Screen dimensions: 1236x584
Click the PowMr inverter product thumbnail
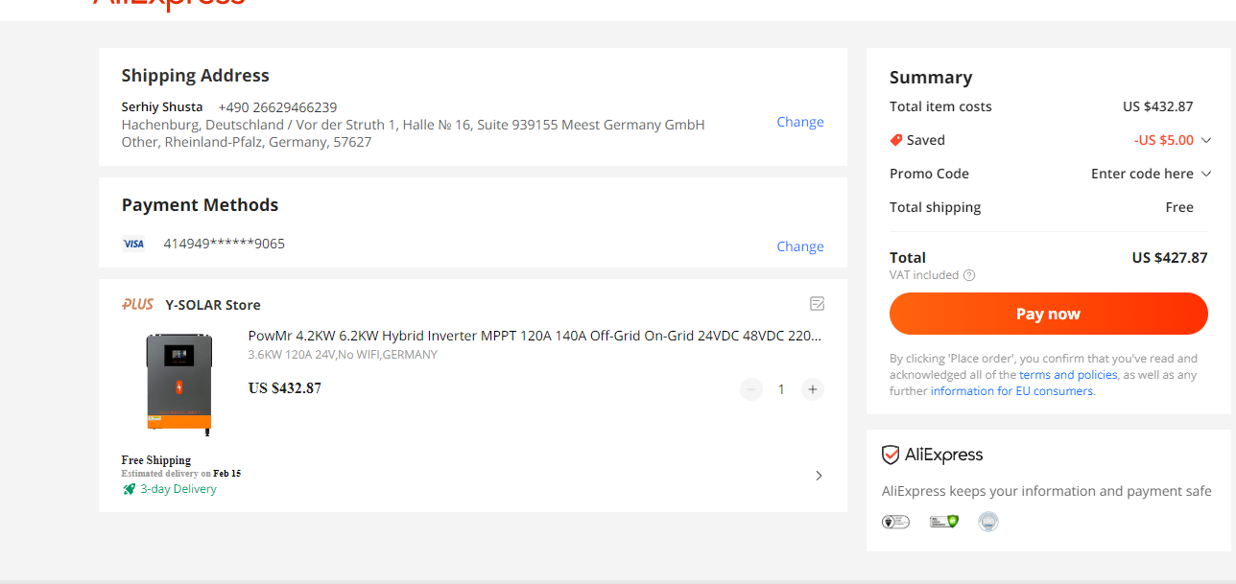point(178,383)
